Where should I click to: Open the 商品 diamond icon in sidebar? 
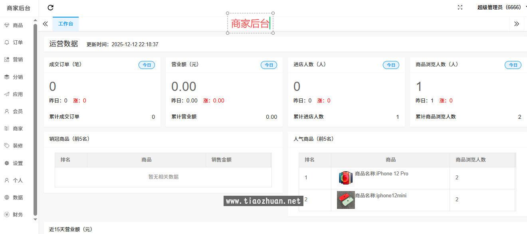click(x=7, y=25)
